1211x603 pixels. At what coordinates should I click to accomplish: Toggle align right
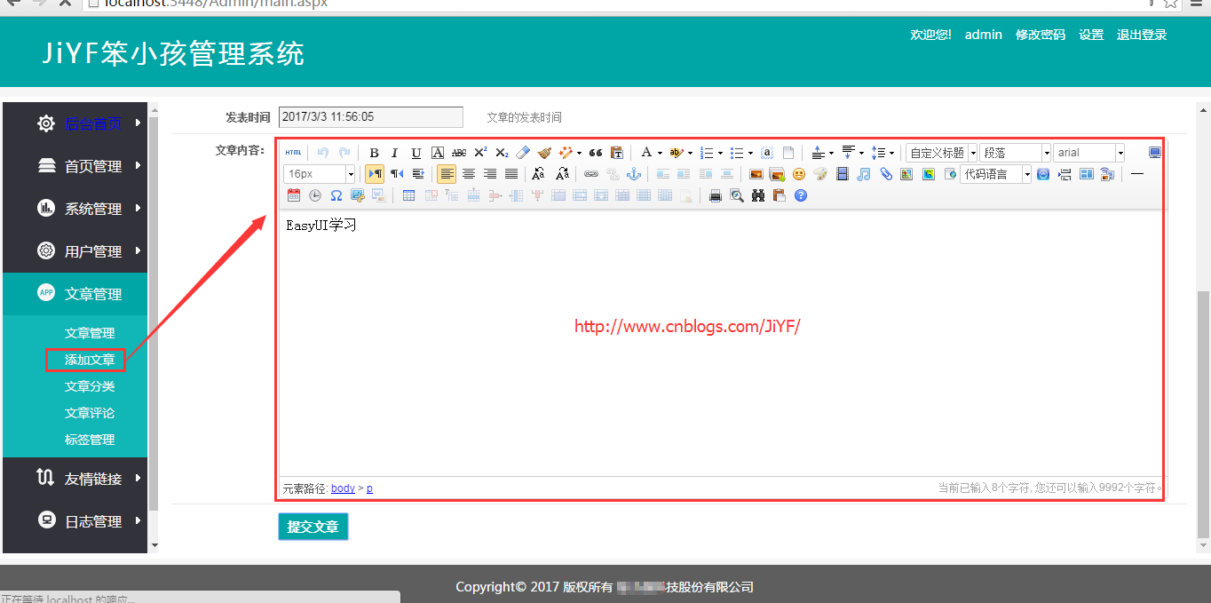490,174
